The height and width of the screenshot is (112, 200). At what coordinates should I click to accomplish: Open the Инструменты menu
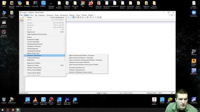(64, 15)
